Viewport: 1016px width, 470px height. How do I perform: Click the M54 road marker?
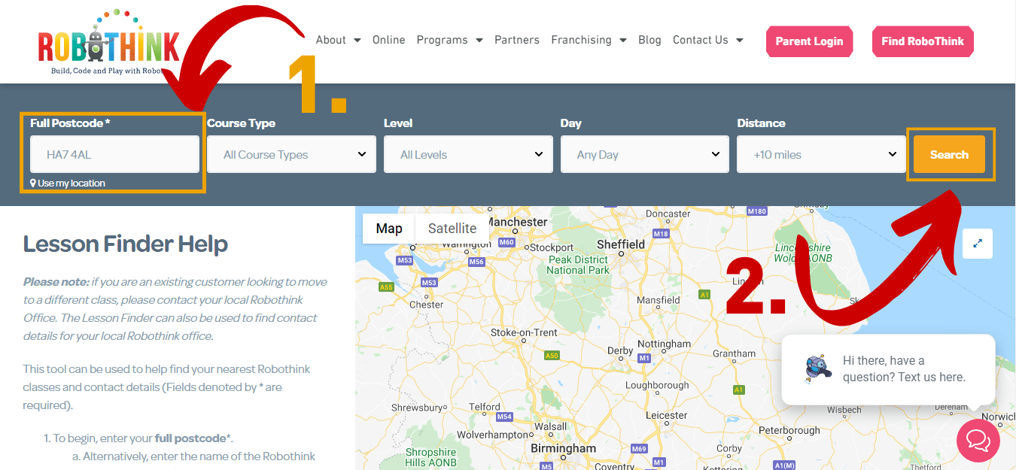pos(504,417)
